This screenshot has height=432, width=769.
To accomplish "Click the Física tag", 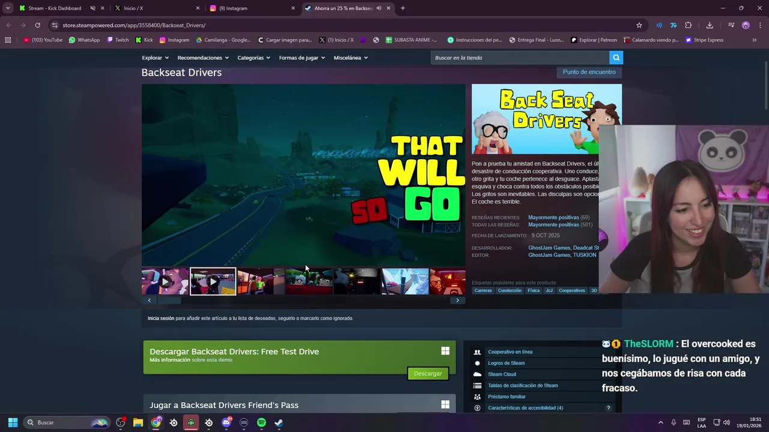I will (533, 290).
